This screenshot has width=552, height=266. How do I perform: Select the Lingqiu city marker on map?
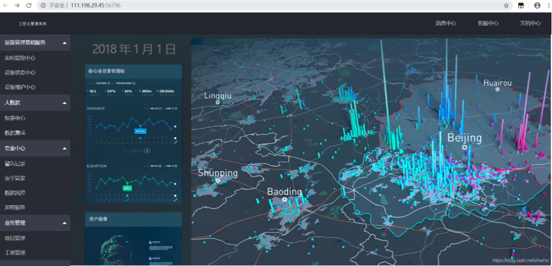click(x=218, y=102)
